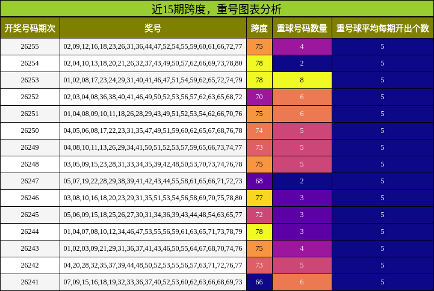Click the 开奖号码期次 column header
434x291 pixels.
(30, 28)
